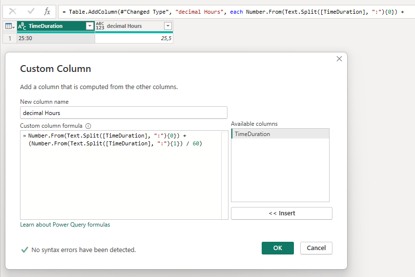This screenshot has width=415, height=277.
Task: Select the 25,5 cell in decimal Hours
Action: (x=134, y=38)
